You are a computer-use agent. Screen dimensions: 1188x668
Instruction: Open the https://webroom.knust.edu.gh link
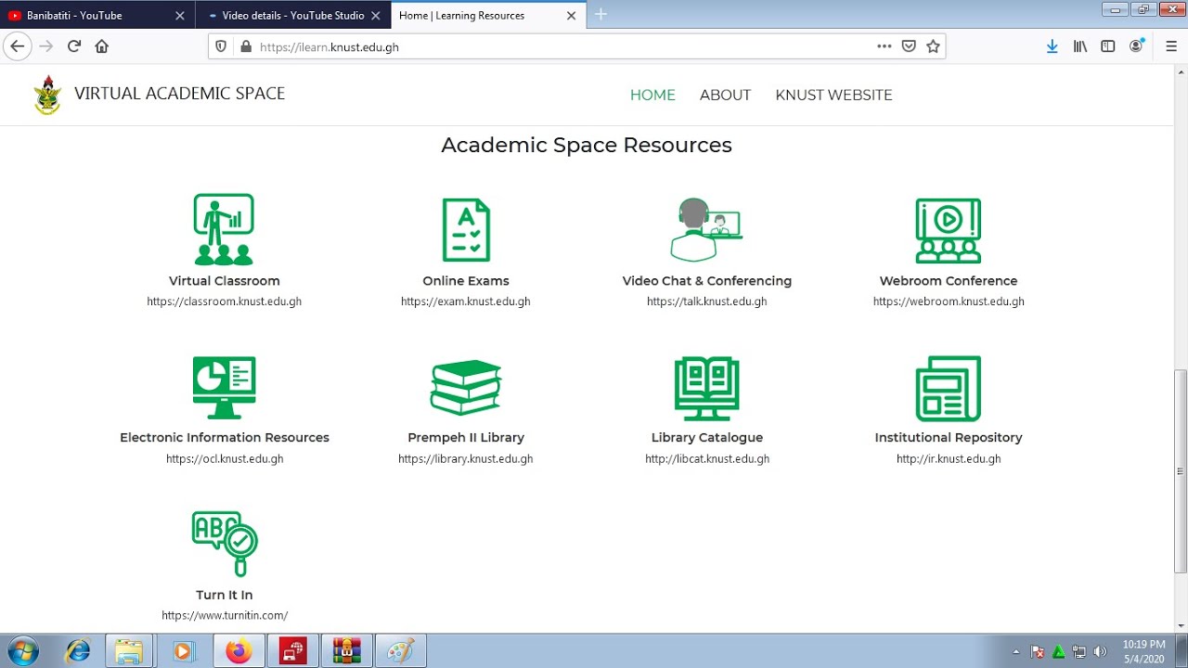pyautogui.click(x=949, y=302)
